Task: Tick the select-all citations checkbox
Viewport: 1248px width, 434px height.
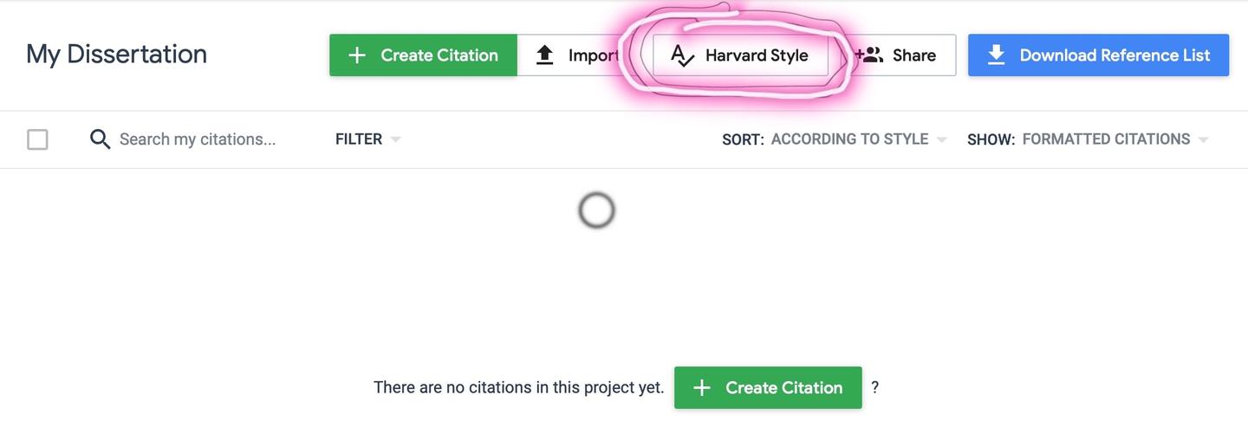Action: 37,139
